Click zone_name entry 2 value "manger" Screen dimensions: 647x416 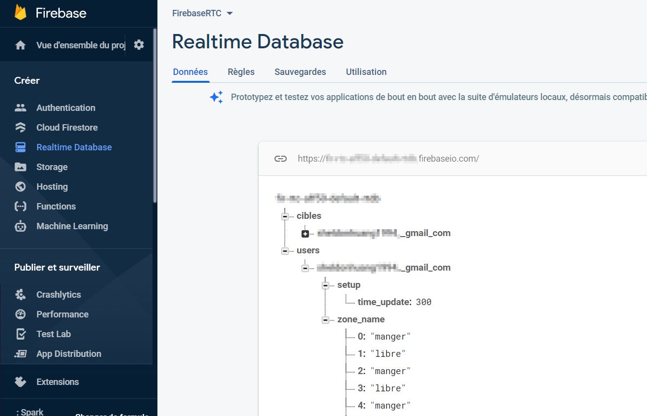tap(390, 371)
